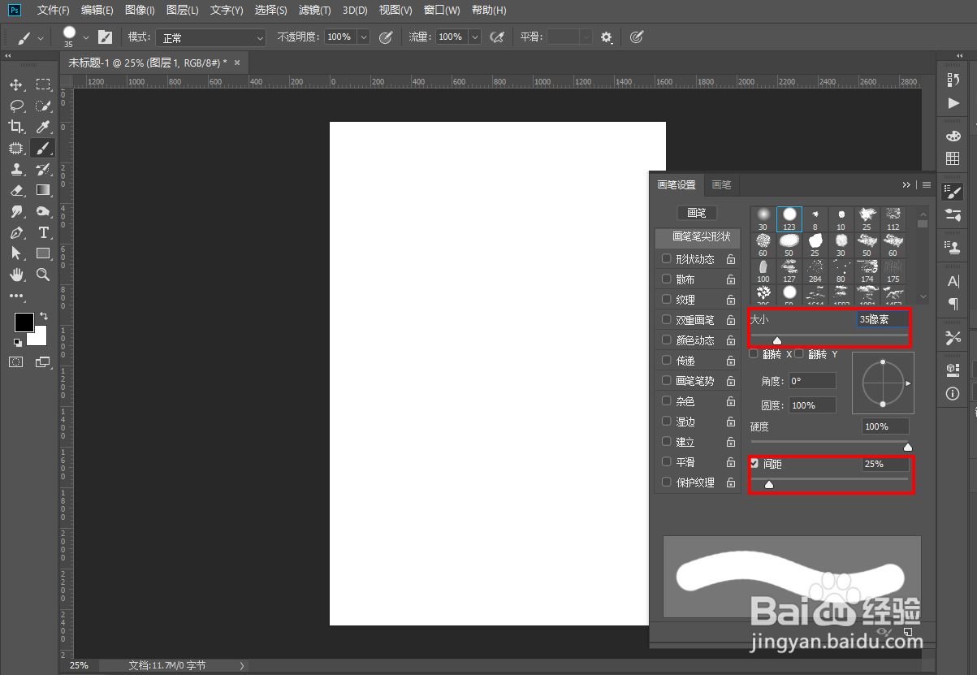Enable the 纹理 checkbox
The width and height of the screenshot is (977, 675).
click(x=667, y=300)
